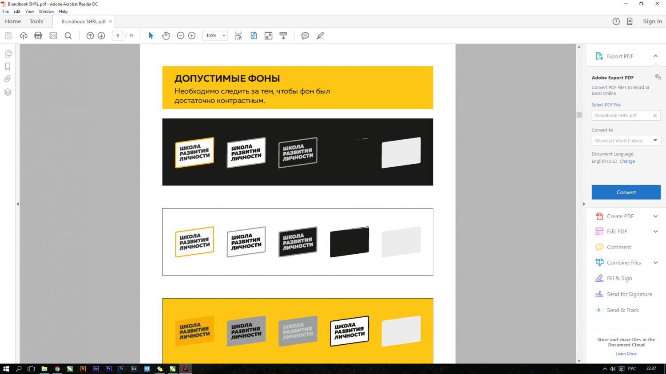Open the Layers panel icon
Screen dimensions: 666x374
point(8,92)
